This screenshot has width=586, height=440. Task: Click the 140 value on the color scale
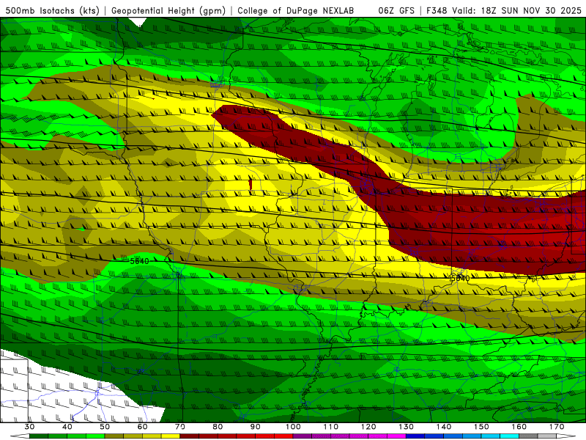point(444,427)
